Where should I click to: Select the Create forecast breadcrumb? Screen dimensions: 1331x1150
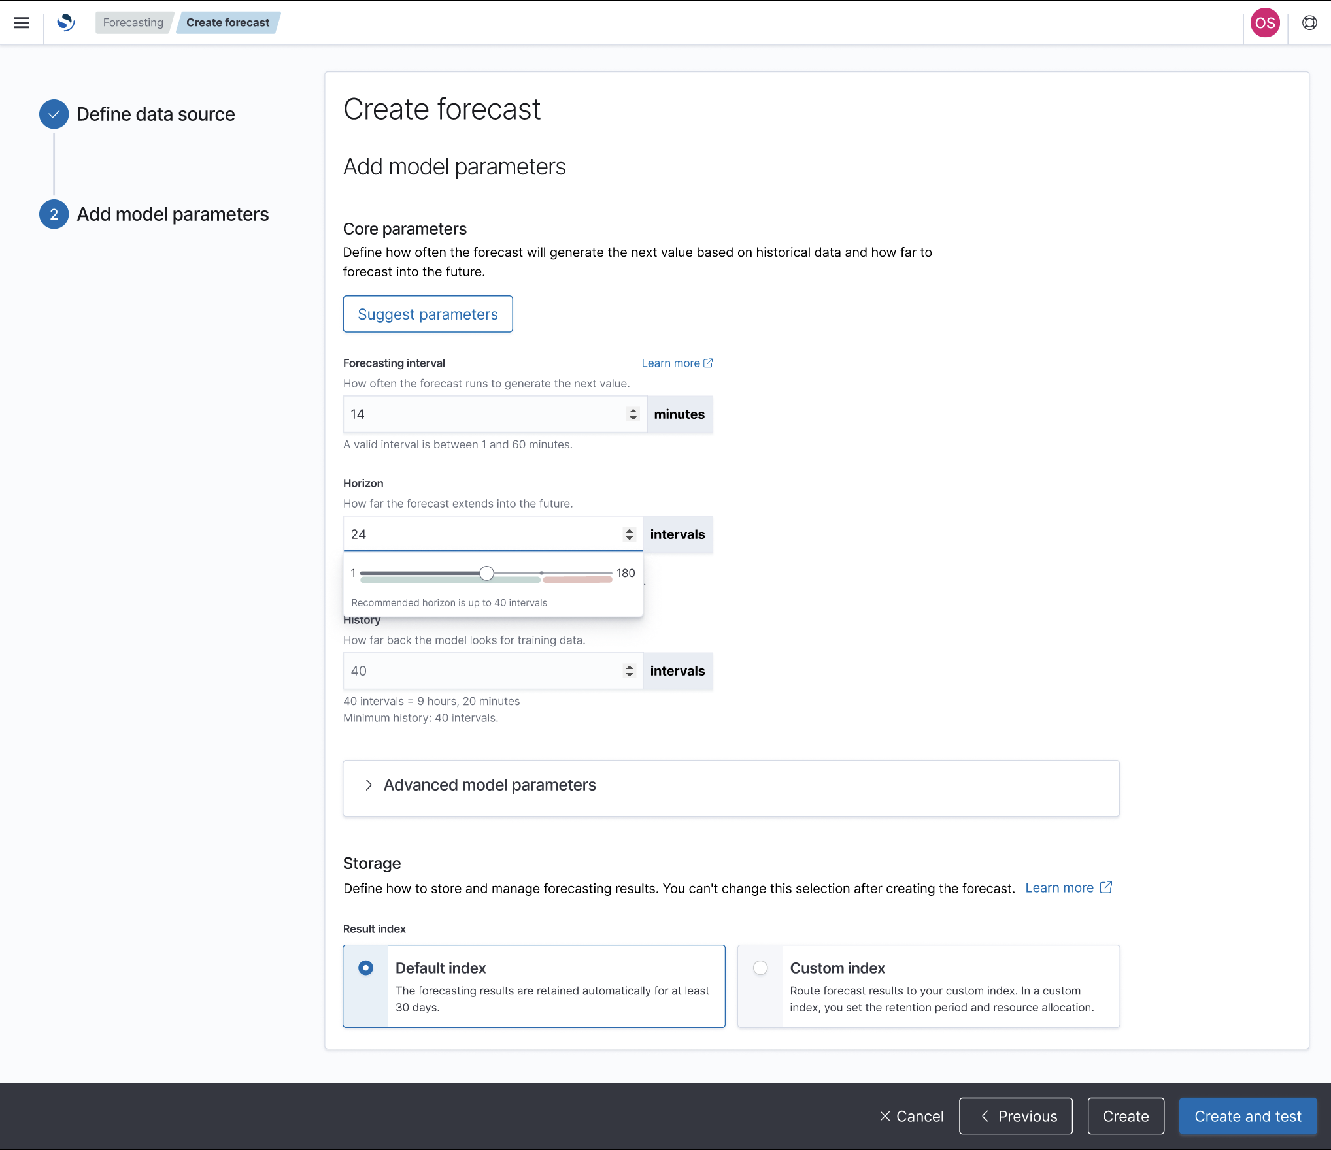(227, 22)
